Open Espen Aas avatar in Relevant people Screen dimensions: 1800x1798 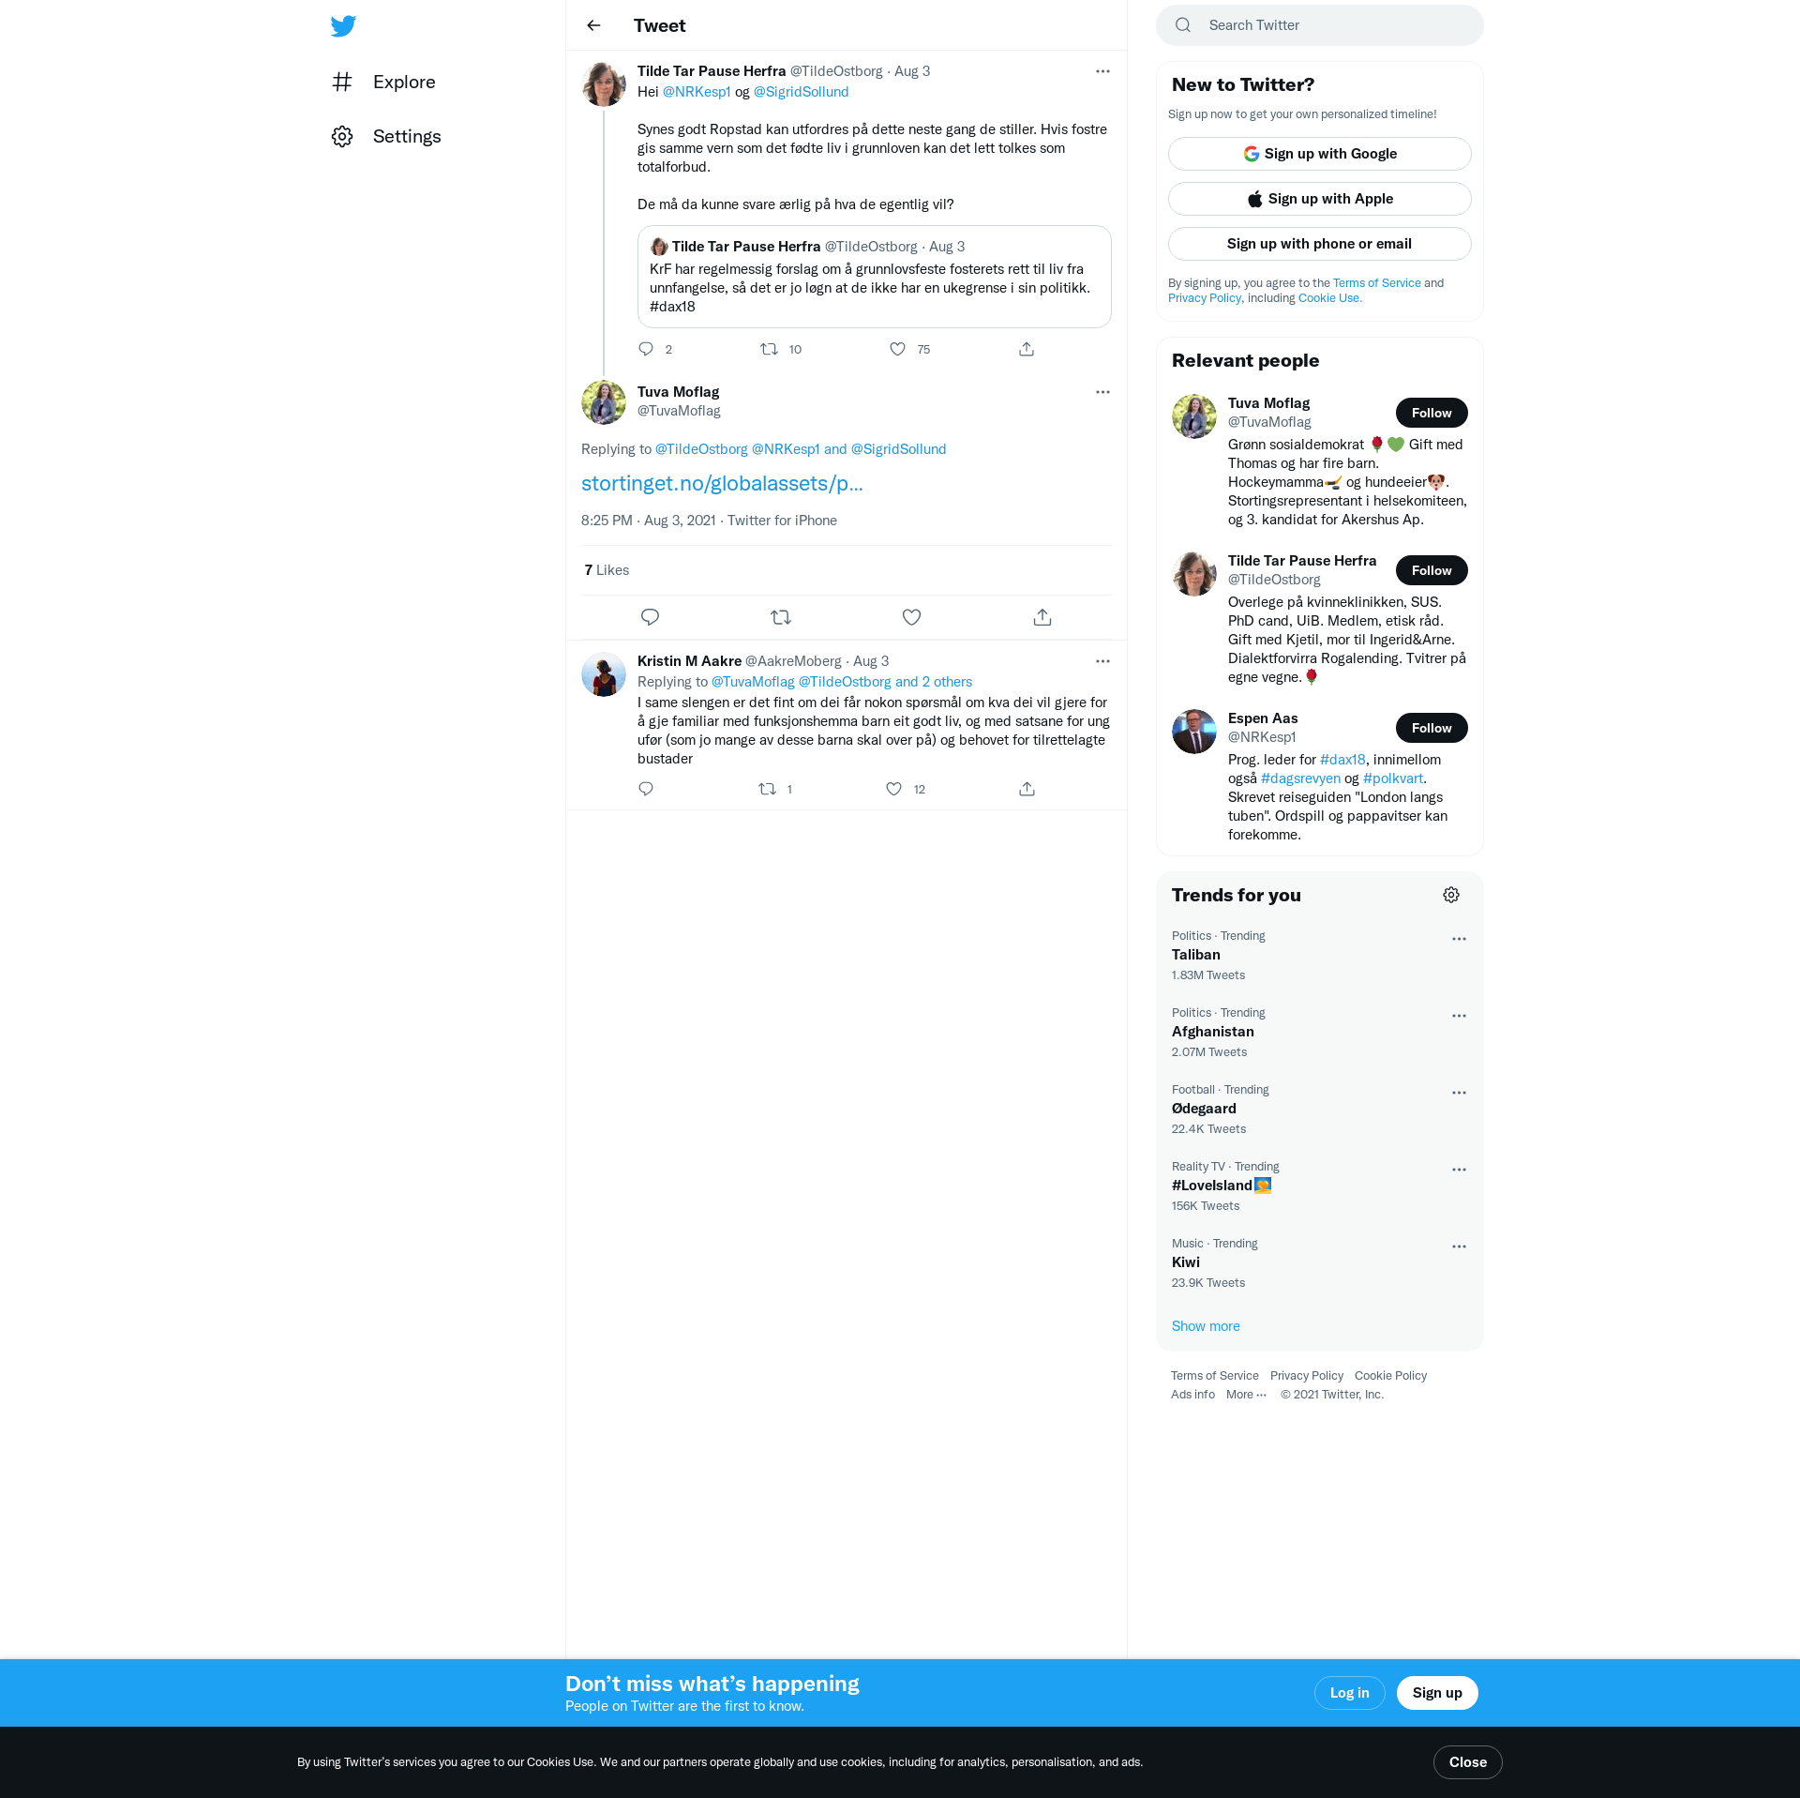[1194, 732]
